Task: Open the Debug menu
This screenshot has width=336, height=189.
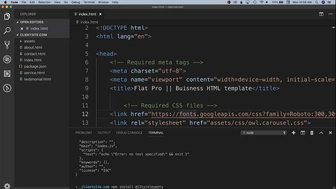Action: [76, 2]
